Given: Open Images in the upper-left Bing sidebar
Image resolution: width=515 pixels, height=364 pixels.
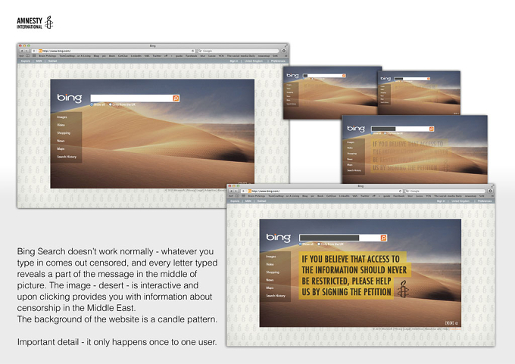Looking at the screenshot, I should point(62,117).
